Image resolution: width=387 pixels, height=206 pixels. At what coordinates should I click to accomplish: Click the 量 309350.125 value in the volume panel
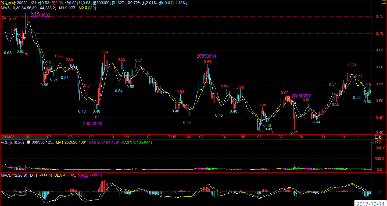(x=40, y=142)
